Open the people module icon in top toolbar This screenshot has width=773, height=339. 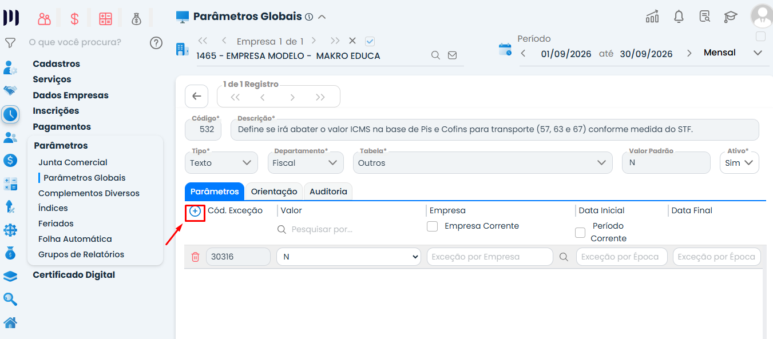tap(45, 19)
